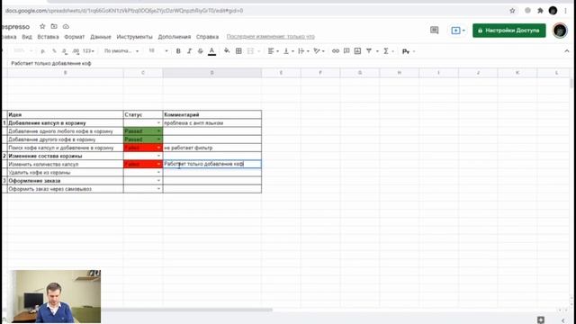Image resolution: width=576 pixels, height=324 pixels.
Task: Open the Дополнения menu
Action: point(175,37)
